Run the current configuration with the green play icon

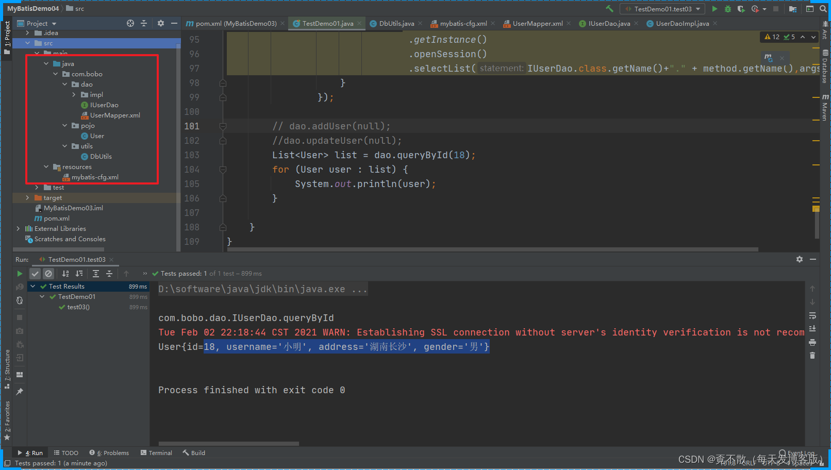click(714, 8)
